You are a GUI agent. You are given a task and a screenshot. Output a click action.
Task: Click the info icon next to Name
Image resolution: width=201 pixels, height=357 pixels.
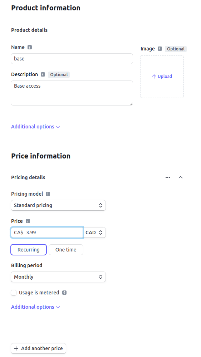30,47
